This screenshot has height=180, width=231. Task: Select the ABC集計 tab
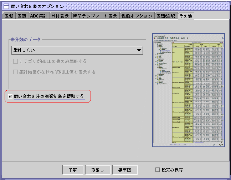pyautogui.click(x=39, y=16)
